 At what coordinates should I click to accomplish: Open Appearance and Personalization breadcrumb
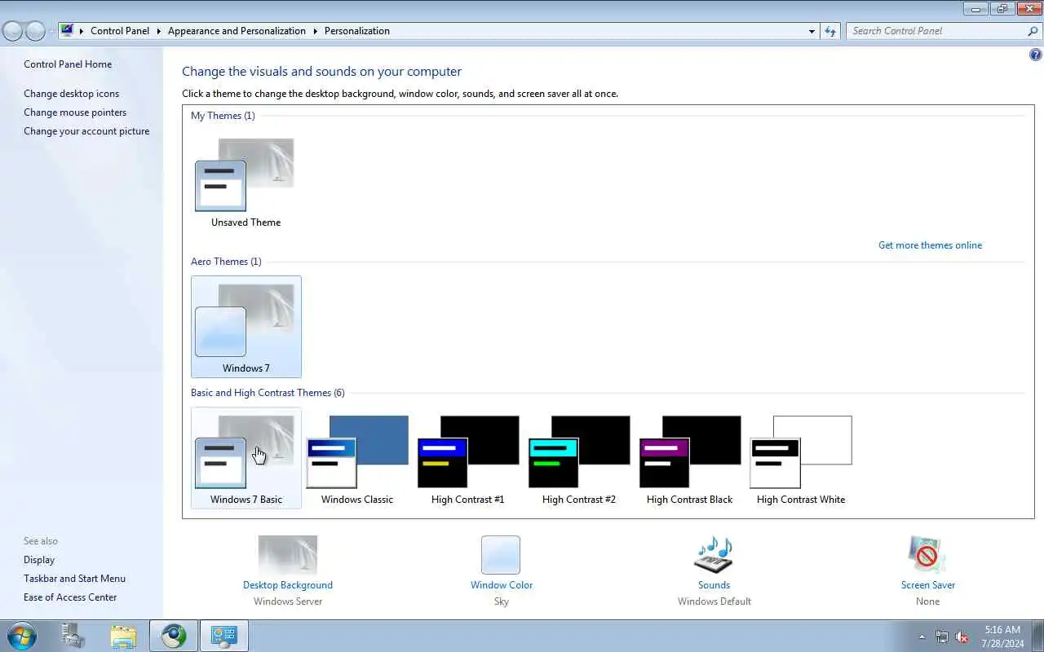click(x=237, y=31)
